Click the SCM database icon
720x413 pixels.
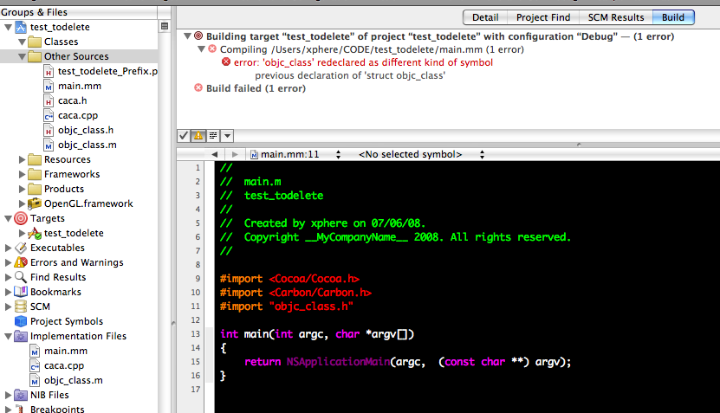tap(21, 307)
